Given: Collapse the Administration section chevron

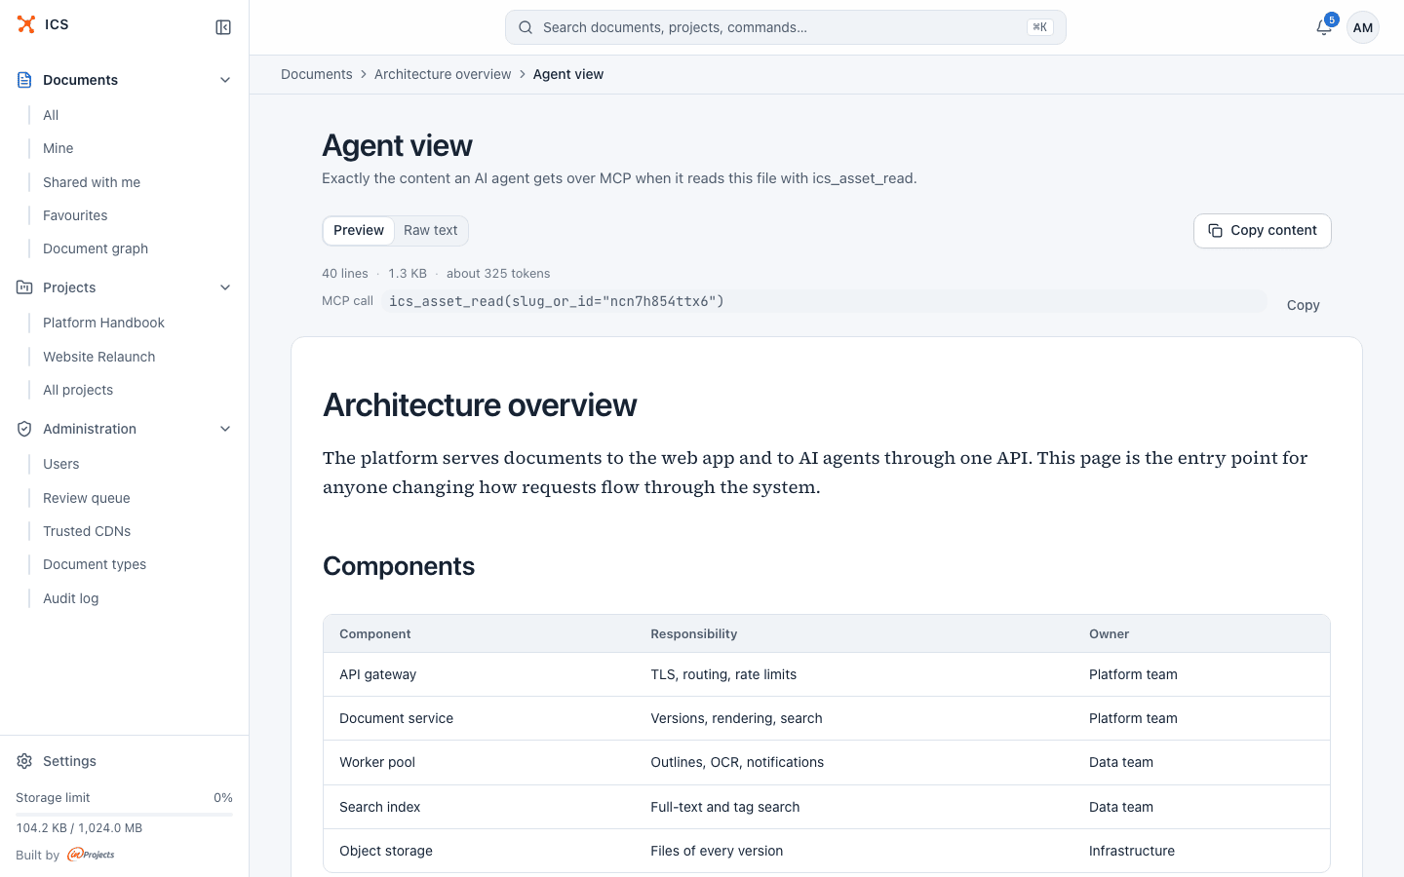Looking at the screenshot, I should pyautogui.click(x=225, y=429).
